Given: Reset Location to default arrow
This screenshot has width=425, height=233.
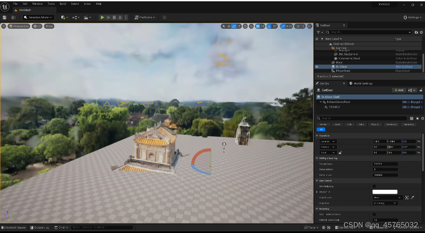Looking at the screenshot, I should click(x=419, y=141).
